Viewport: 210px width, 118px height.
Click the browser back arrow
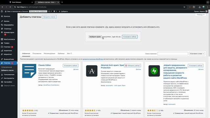[2, 7]
